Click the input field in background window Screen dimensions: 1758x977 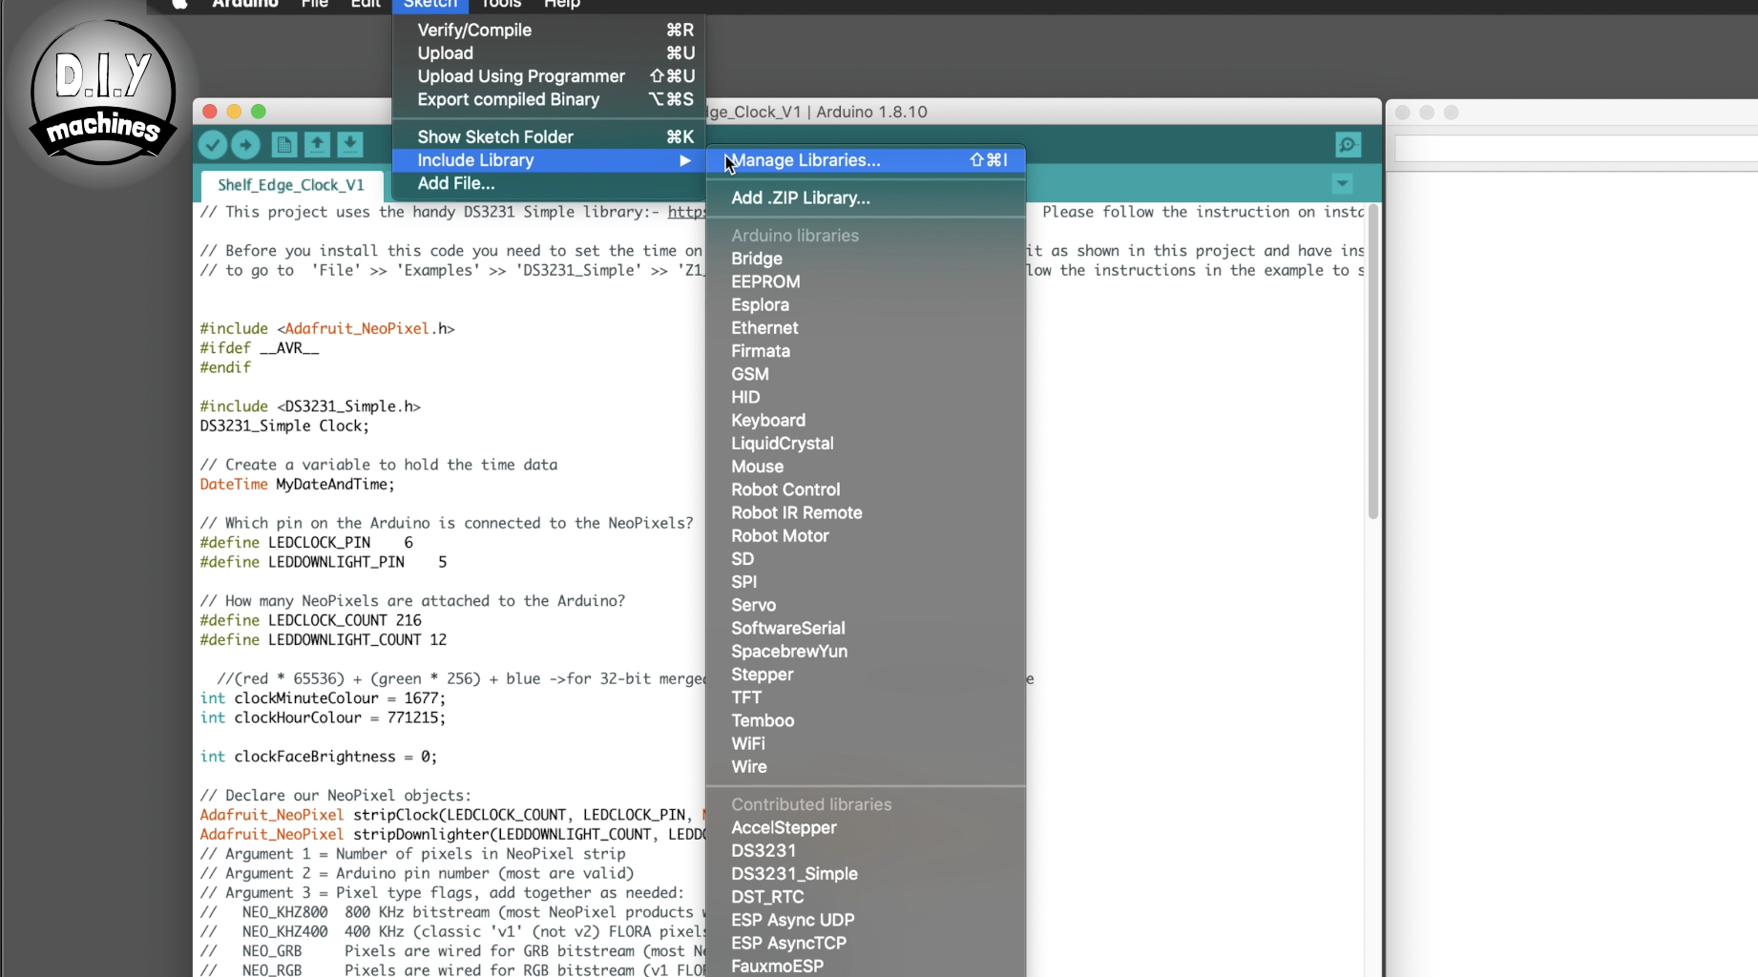click(x=1576, y=148)
